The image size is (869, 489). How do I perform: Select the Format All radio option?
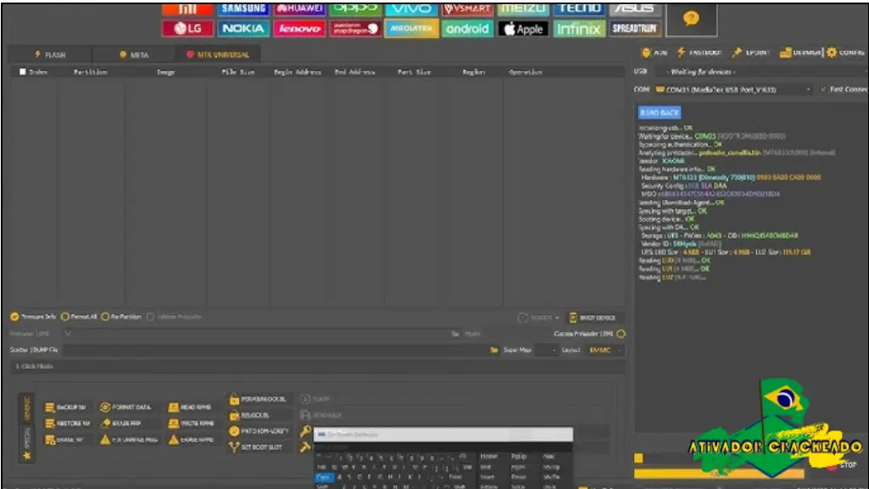click(79, 317)
